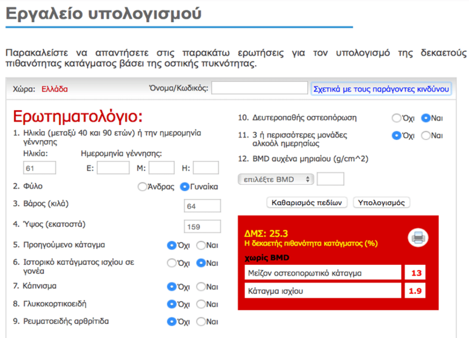Click the Βάρος field showing 64
The height and width of the screenshot is (338, 469).
coord(202,206)
